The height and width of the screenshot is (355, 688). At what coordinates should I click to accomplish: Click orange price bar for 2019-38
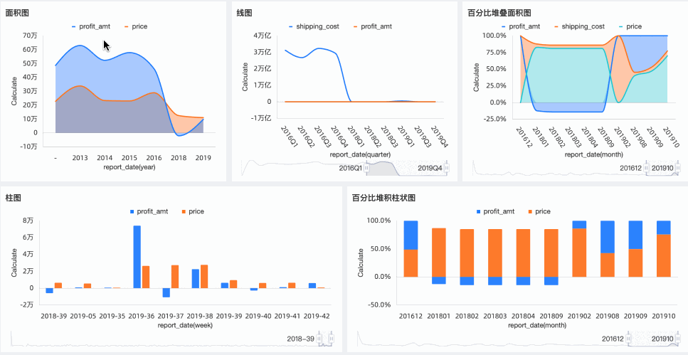204,277
